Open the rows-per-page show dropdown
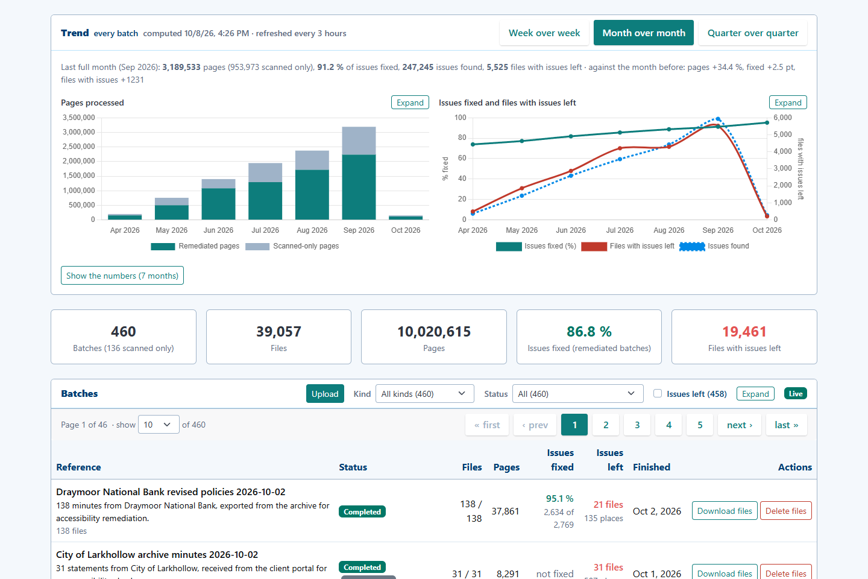This screenshot has width=868, height=579. pyautogui.click(x=159, y=425)
